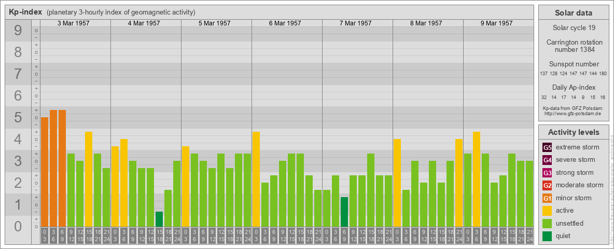
Task: Select the light green unsettled swatch
Action: point(547,223)
